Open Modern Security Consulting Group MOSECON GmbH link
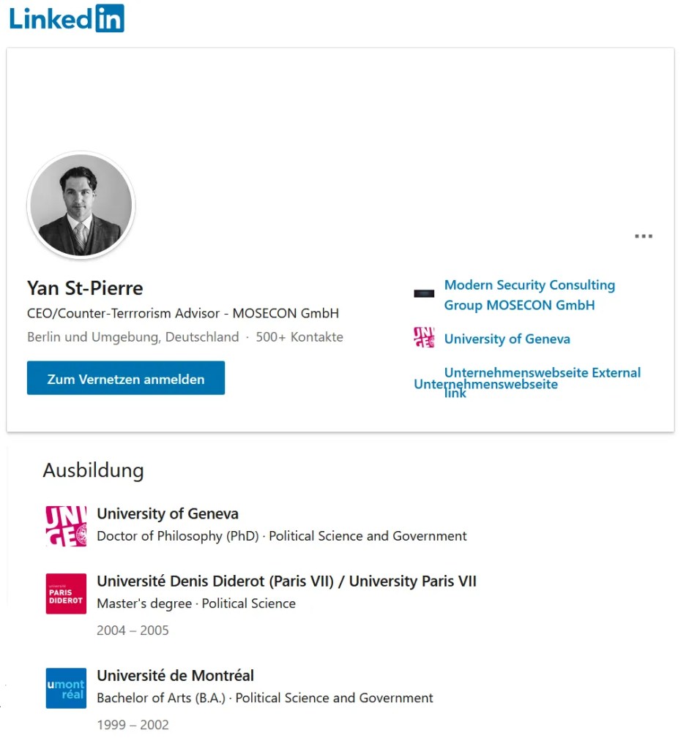 coord(529,295)
